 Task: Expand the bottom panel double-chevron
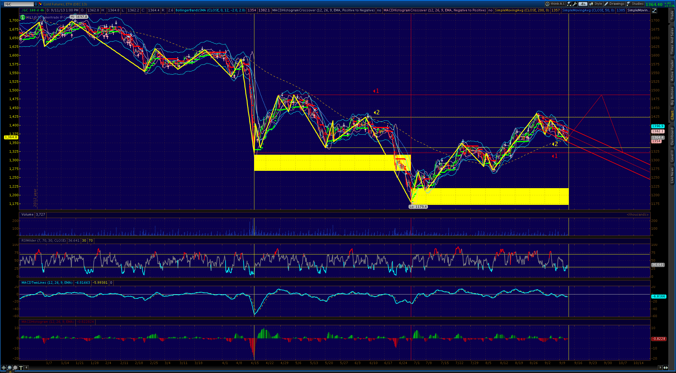pos(10,372)
